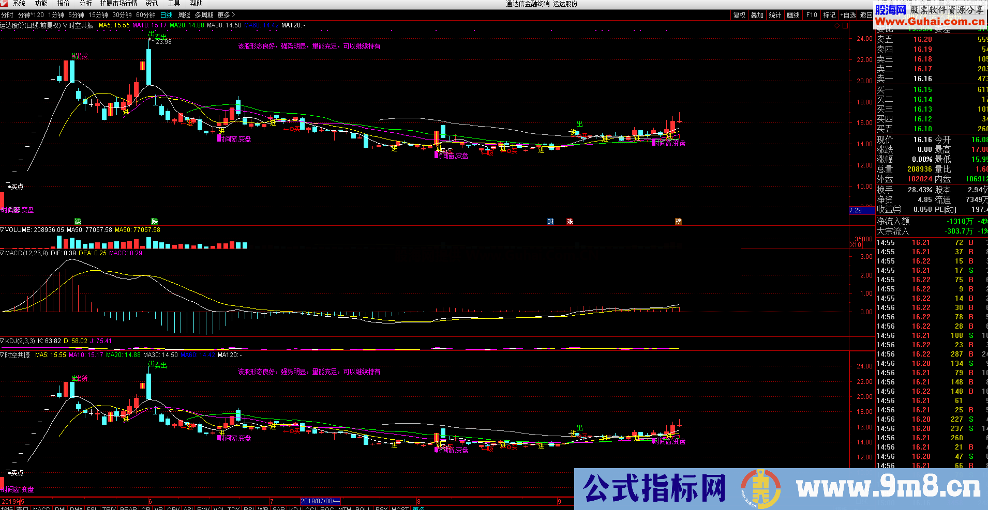Click the 2019/07/08 date marker on timeline
The image size is (988, 510).
(x=320, y=501)
